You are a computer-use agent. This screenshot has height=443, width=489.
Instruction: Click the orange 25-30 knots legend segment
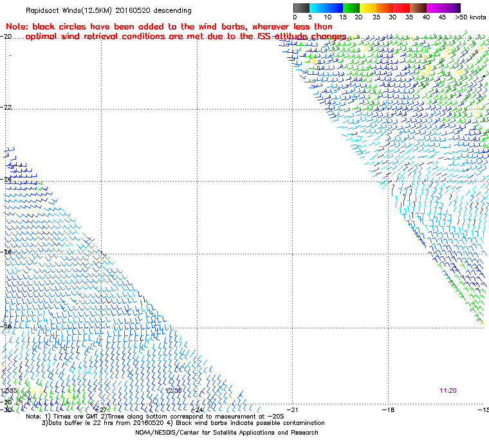coord(385,8)
